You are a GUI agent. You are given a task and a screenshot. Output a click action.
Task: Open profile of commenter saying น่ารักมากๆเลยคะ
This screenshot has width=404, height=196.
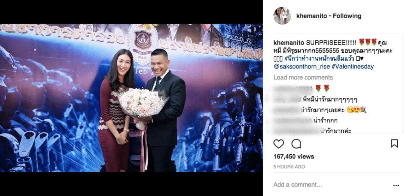(x=286, y=110)
